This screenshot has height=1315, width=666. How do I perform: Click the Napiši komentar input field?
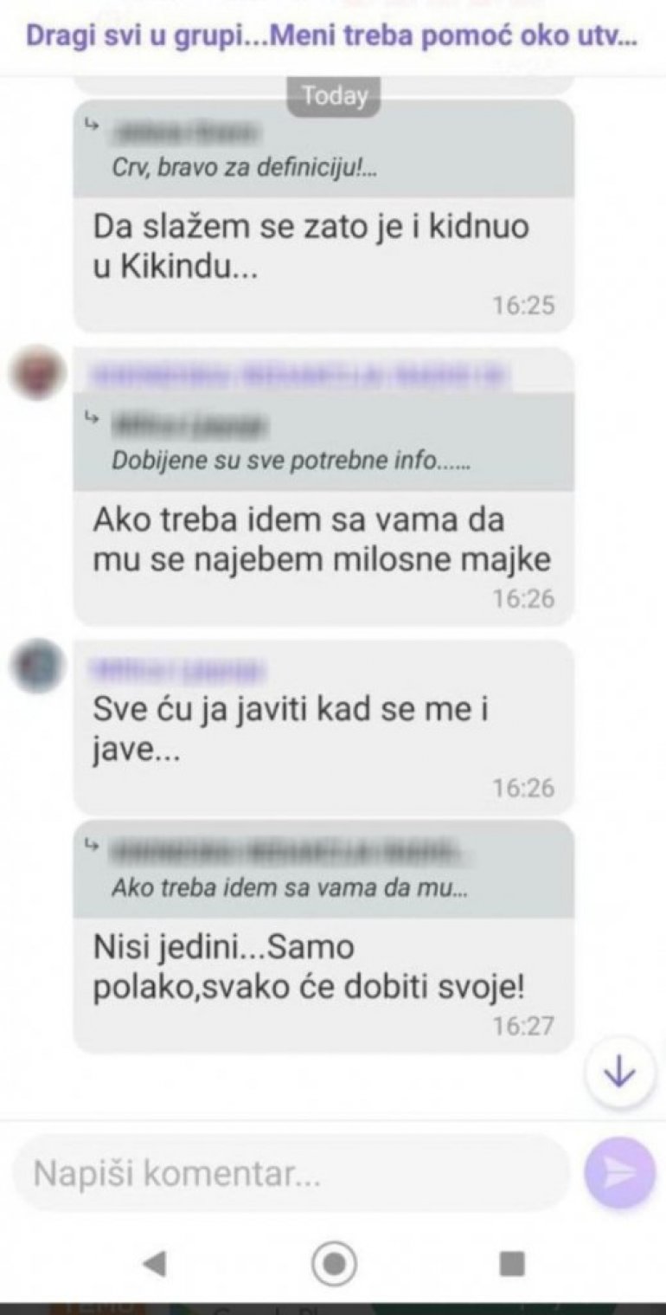click(292, 1174)
